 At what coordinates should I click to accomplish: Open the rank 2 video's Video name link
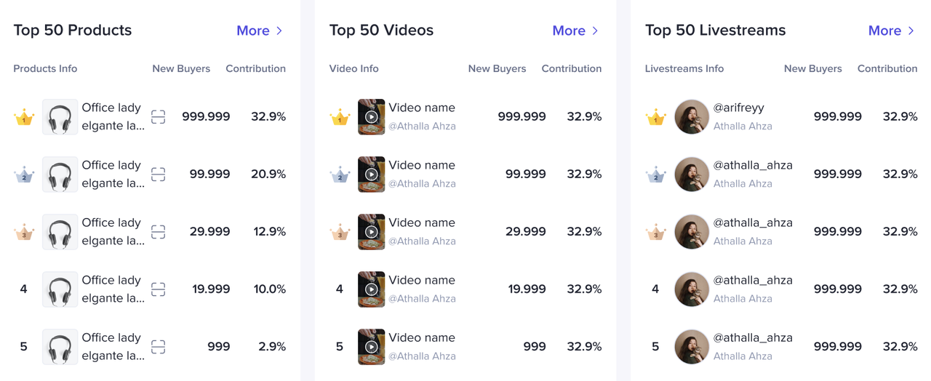(x=421, y=165)
